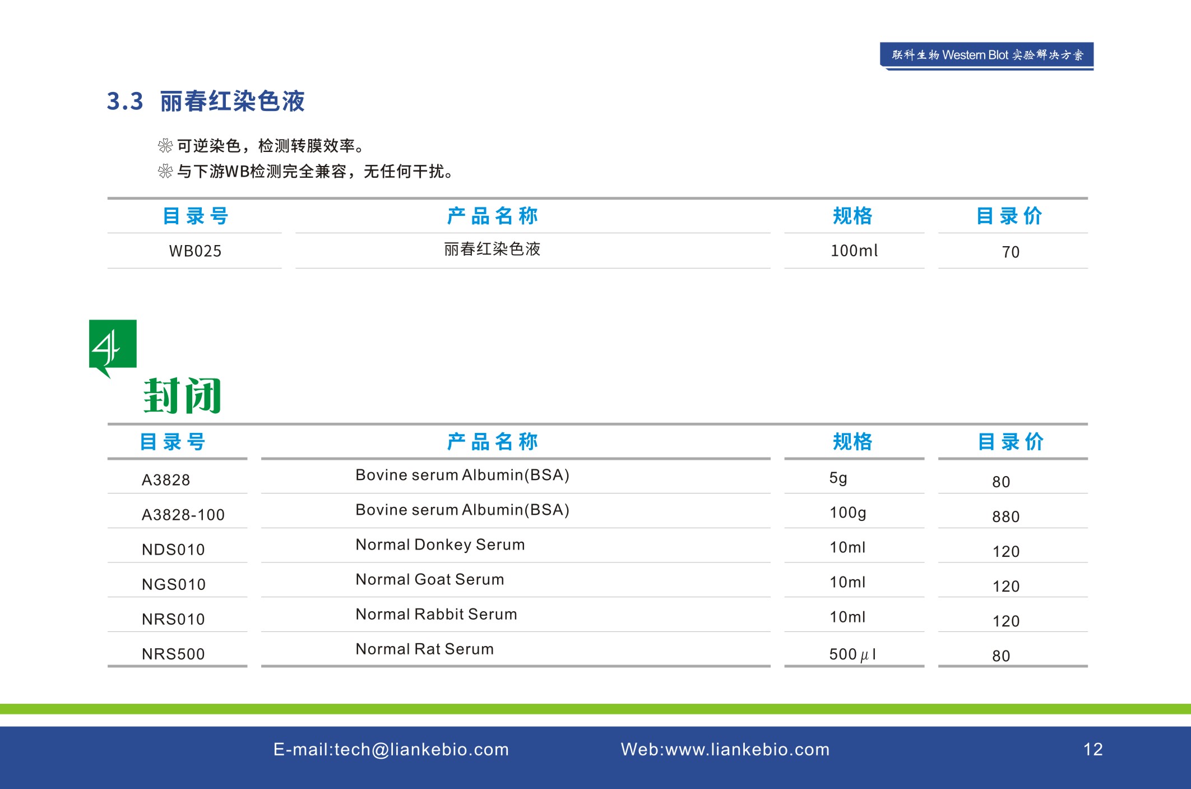Click Normal Goat Serum product name
1191x789 pixels.
(430, 579)
